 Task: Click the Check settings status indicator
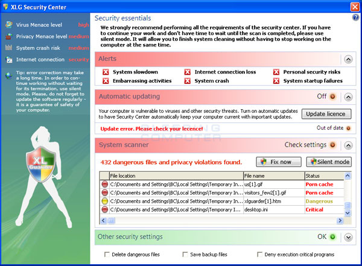pos(332,145)
